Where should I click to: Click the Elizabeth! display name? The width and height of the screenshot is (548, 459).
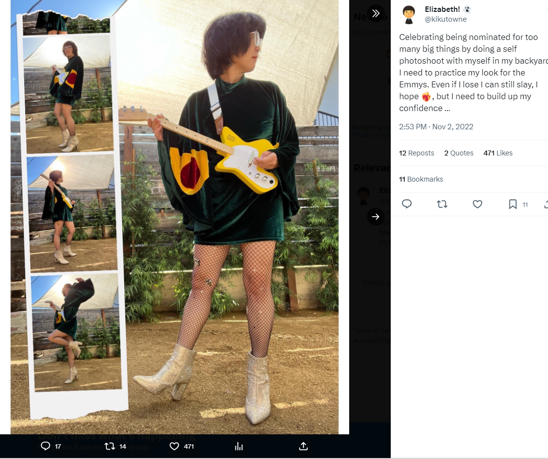pyautogui.click(x=443, y=9)
